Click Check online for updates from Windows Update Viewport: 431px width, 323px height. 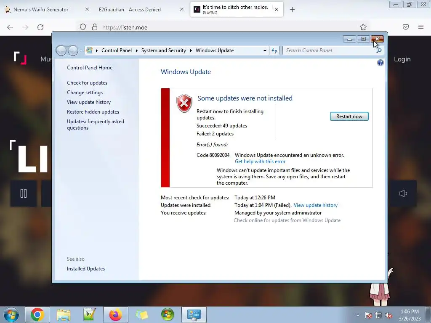click(x=287, y=220)
